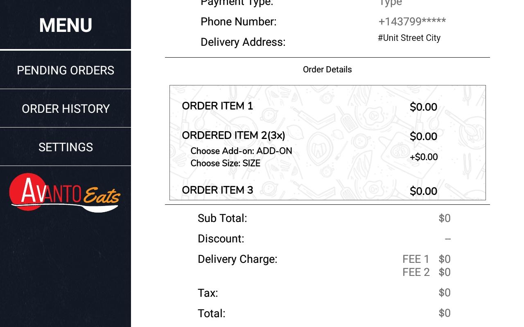Screen dimensions: 524x327
Task: Click the Order Details heading
Action: pyautogui.click(x=327, y=69)
